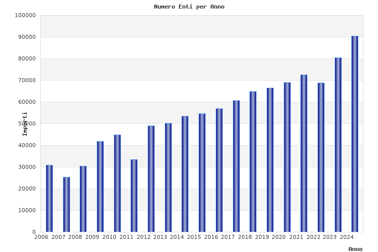The height and width of the screenshot is (252, 378).
Task: Click the '40000' y-axis label
Action: click(27, 146)
